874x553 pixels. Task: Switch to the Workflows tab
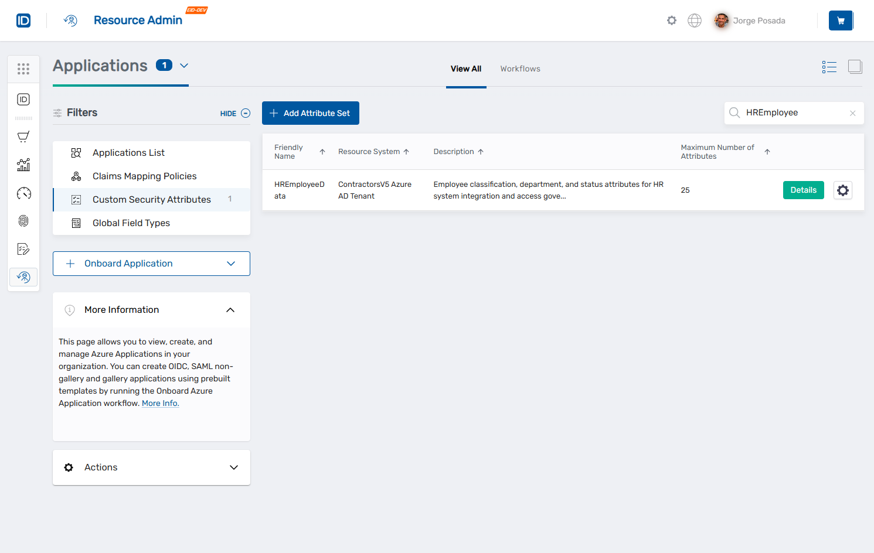pos(520,69)
